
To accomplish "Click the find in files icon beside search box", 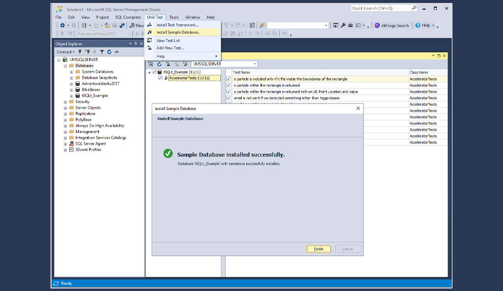I will click(262, 25).
